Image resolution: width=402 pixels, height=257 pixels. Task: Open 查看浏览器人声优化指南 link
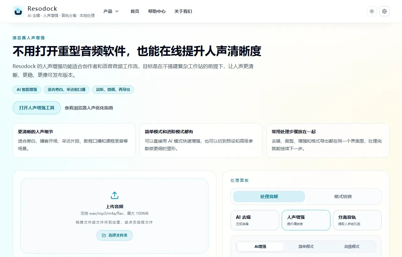click(x=89, y=108)
